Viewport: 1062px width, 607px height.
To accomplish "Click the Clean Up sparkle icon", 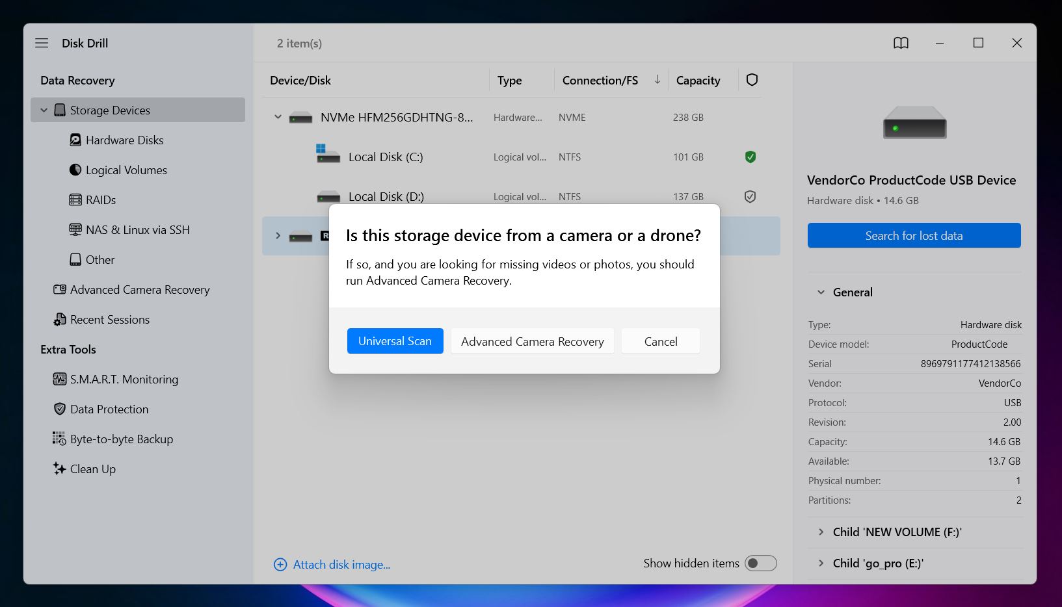I will point(59,469).
